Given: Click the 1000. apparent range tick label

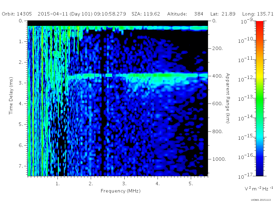Looking at the screenshot, I should (x=219, y=159).
